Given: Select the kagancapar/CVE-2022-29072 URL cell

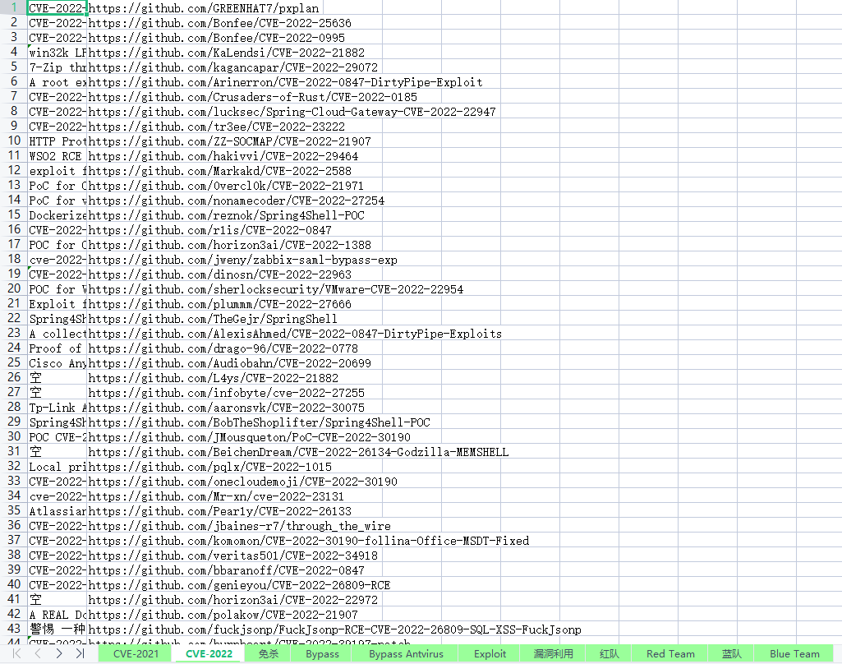Looking at the screenshot, I should 235,67.
